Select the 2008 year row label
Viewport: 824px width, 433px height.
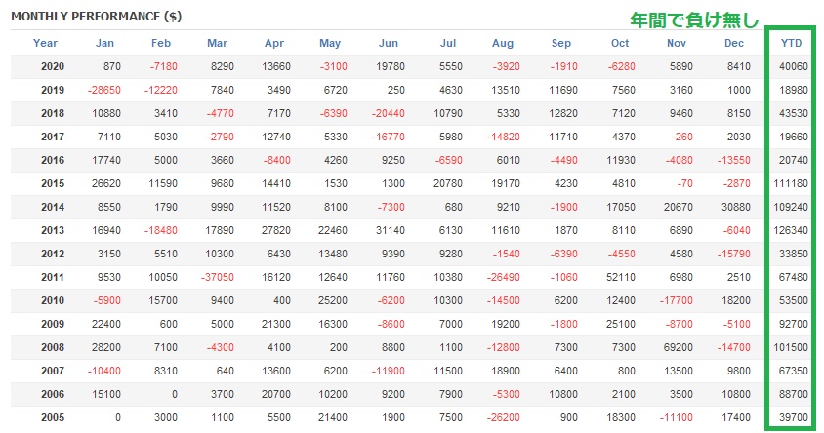pos(53,347)
